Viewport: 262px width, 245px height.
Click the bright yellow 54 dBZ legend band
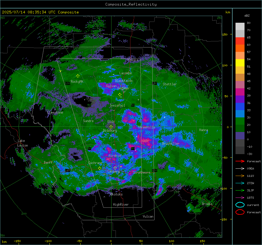[240, 63]
